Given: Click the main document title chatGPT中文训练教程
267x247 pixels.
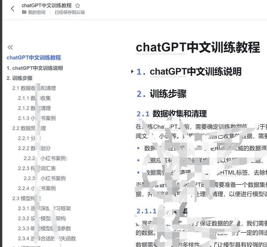Looking at the screenshot, I should (x=198, y=47).
